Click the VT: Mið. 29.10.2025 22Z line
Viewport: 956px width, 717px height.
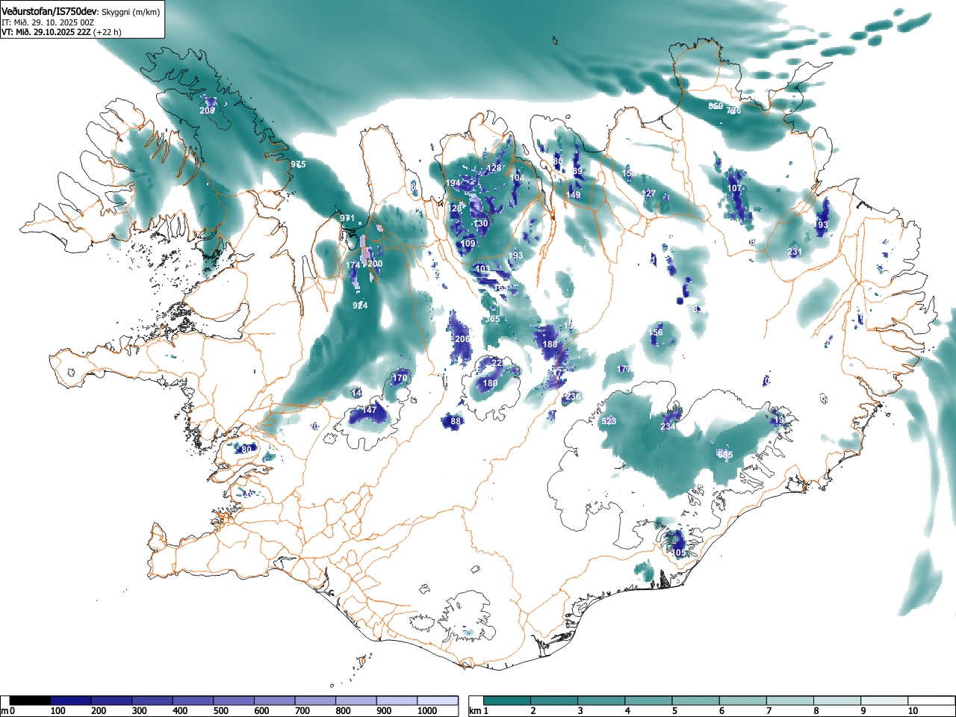(x=46, y=32)
